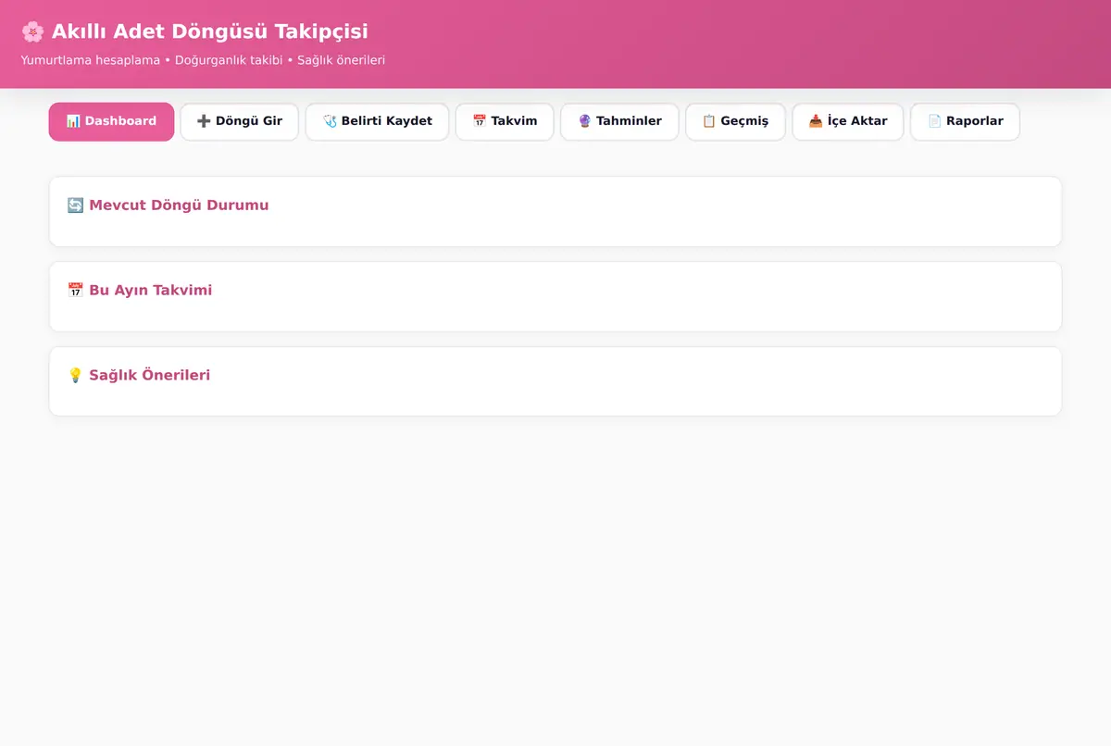Viewport: 1111px width, 746px height.
Task: Go to the Belirti Kaydet tab
Action: pos(377,121)
